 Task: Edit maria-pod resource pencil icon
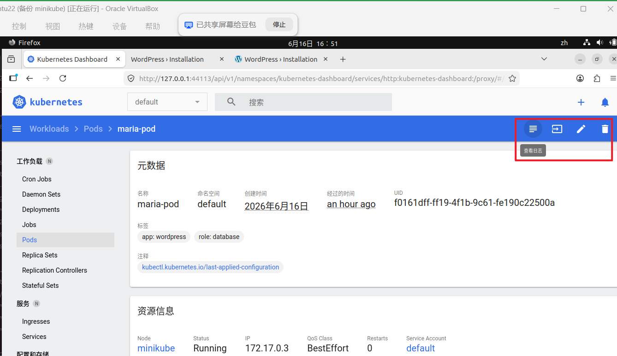click(581, 129)
